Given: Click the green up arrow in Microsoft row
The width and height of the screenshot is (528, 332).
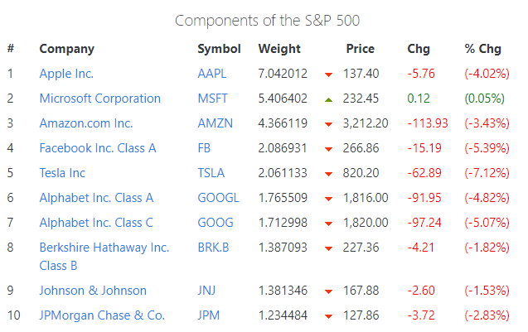Looking at the screenshot, I should 329,99.
